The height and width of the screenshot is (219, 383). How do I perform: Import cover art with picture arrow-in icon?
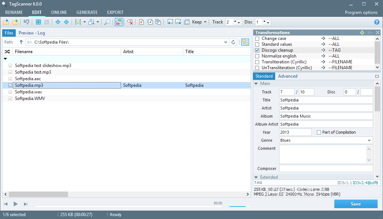click(170, 22)
